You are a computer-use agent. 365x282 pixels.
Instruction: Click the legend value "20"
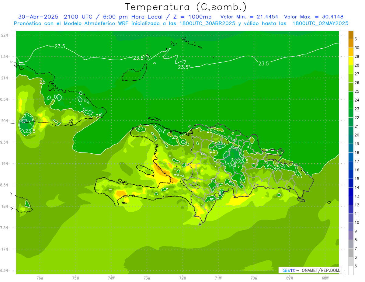coord(357,135)
